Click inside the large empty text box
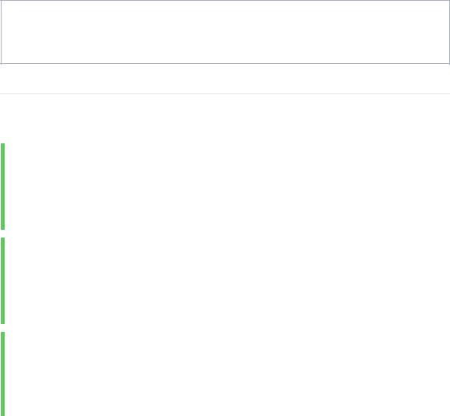The width and height of the screenshot is (450, 416). point(225,32)
